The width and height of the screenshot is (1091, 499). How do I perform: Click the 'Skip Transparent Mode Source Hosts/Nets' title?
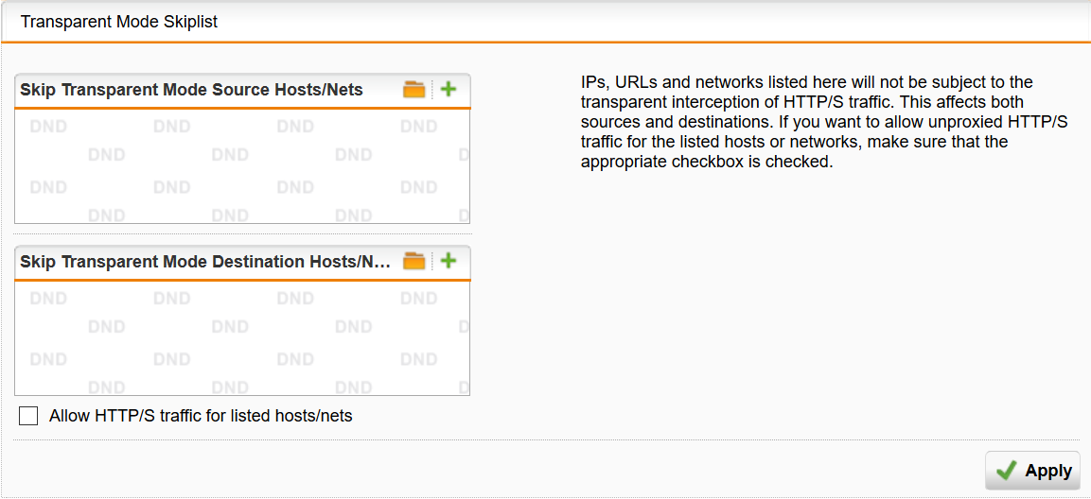click(191, 91)
